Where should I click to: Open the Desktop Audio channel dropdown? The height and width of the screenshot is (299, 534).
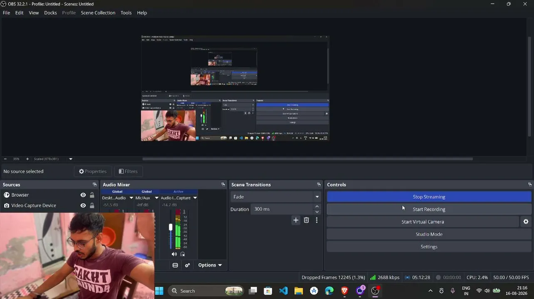coord(131,198)
